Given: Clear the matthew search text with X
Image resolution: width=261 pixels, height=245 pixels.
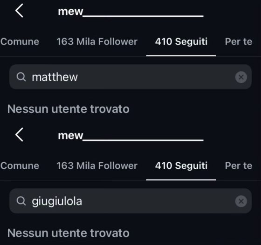Looking at the screenshot, I should (x=241, y=77).
